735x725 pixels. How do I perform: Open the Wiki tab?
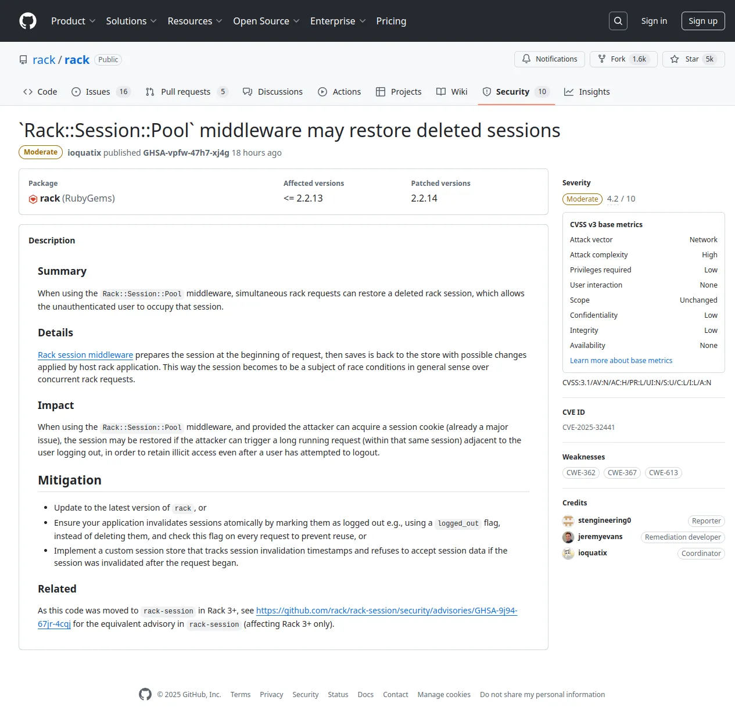[x=452, y=92]
